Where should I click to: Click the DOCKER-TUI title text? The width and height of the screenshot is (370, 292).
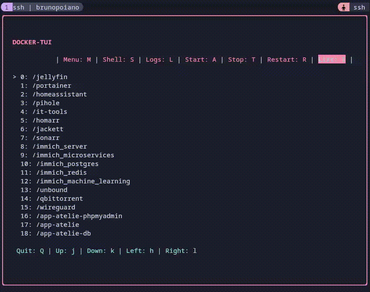point(32,42)
